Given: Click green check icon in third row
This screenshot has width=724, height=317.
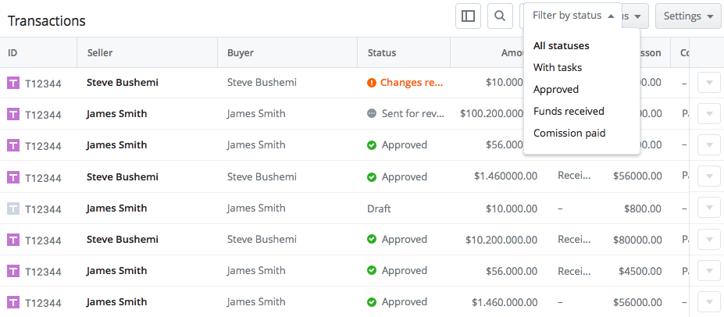Looking at the screenshot, I should [372, 144].
